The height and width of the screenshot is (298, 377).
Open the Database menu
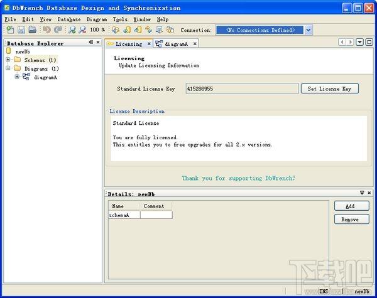click(x=69, y=19)
